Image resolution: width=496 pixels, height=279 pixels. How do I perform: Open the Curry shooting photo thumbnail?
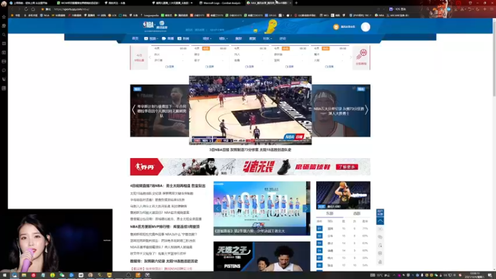[x=343, y=195]
